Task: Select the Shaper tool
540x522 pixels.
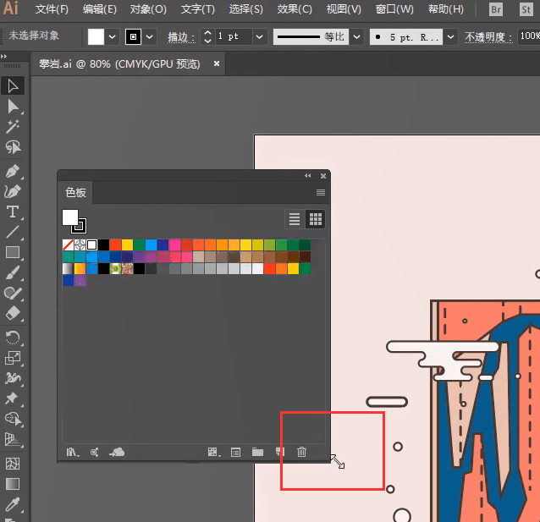Action: pos(13,293)
